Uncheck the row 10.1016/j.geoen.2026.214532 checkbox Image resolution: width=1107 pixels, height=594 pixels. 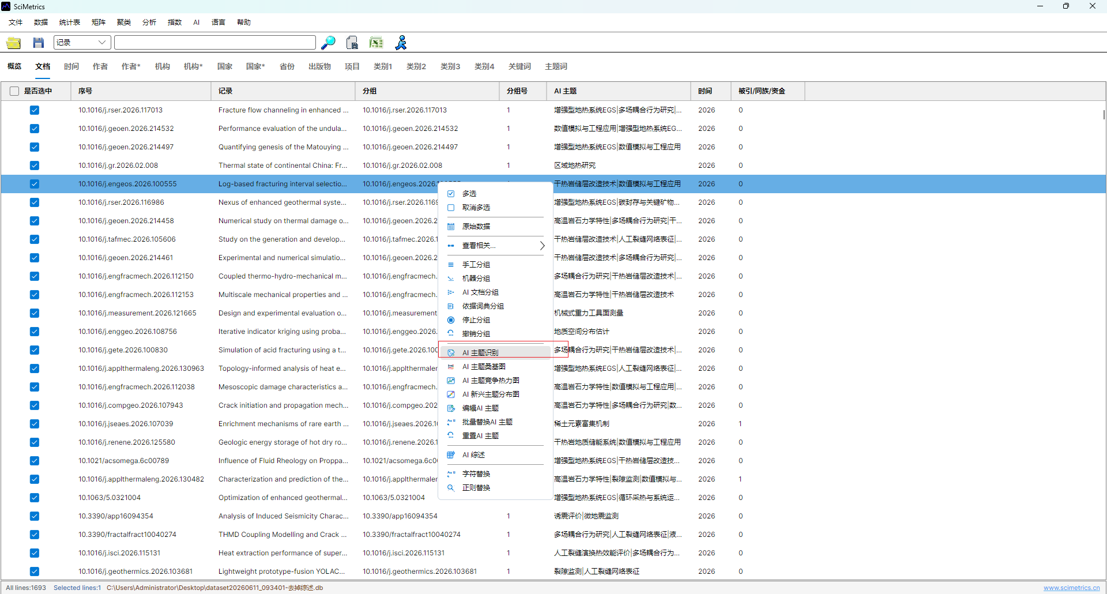coord(35,129)
